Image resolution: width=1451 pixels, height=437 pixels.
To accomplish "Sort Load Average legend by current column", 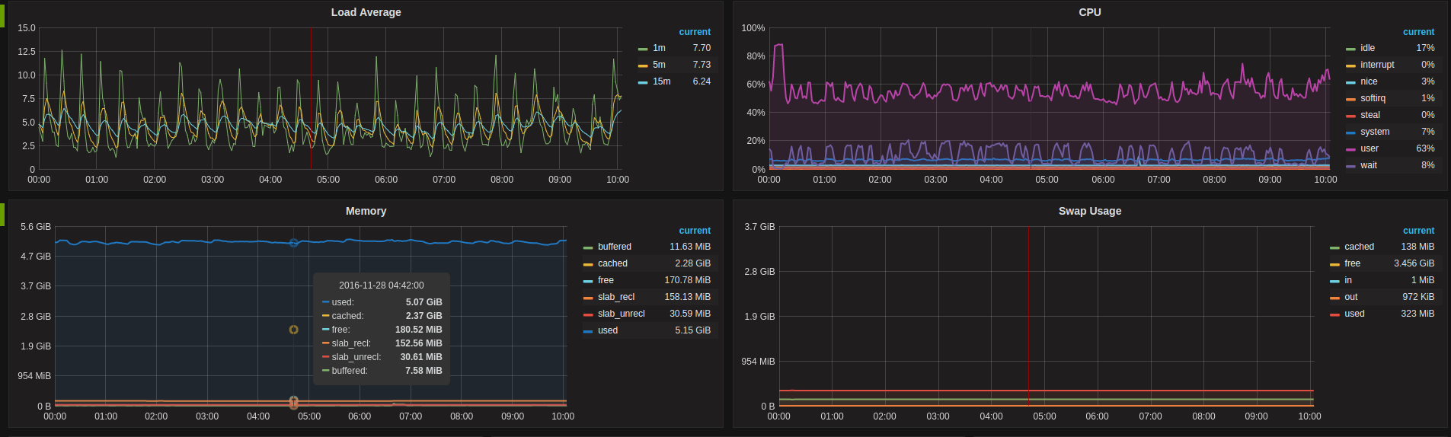I will point(694,32).
